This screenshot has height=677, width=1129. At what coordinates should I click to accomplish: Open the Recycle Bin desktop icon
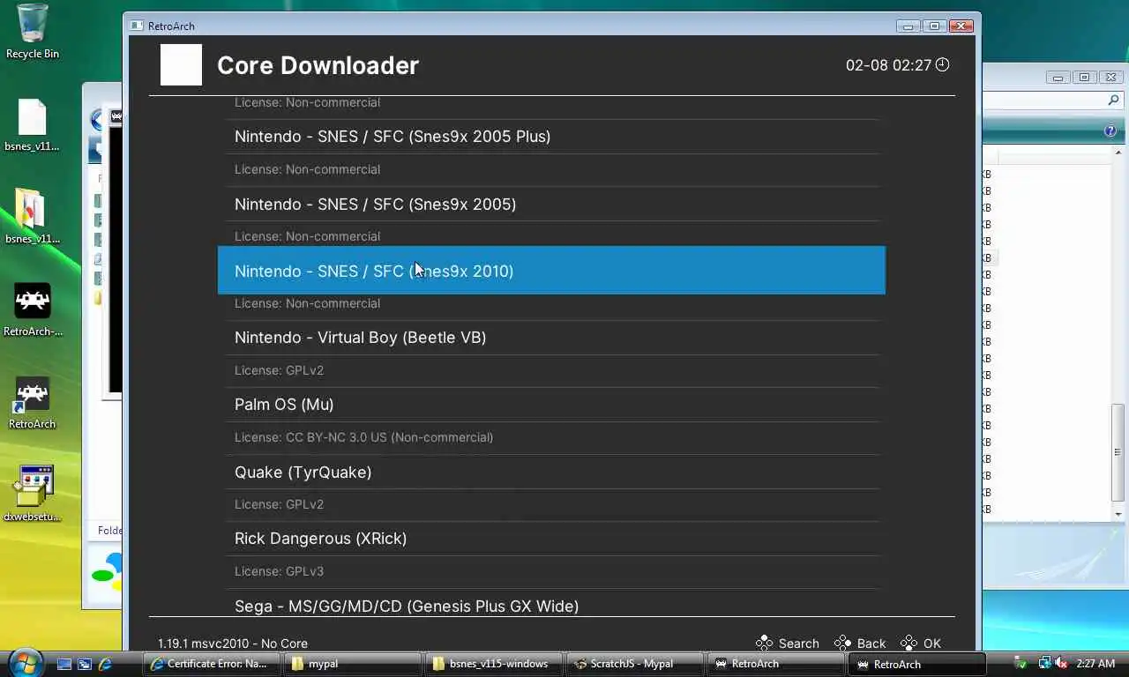pyautogui.click(x=32, y=32)
